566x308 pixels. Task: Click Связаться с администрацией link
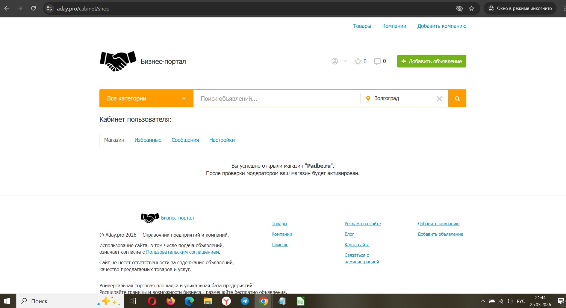pyautogui.click(x=362, y=259)
